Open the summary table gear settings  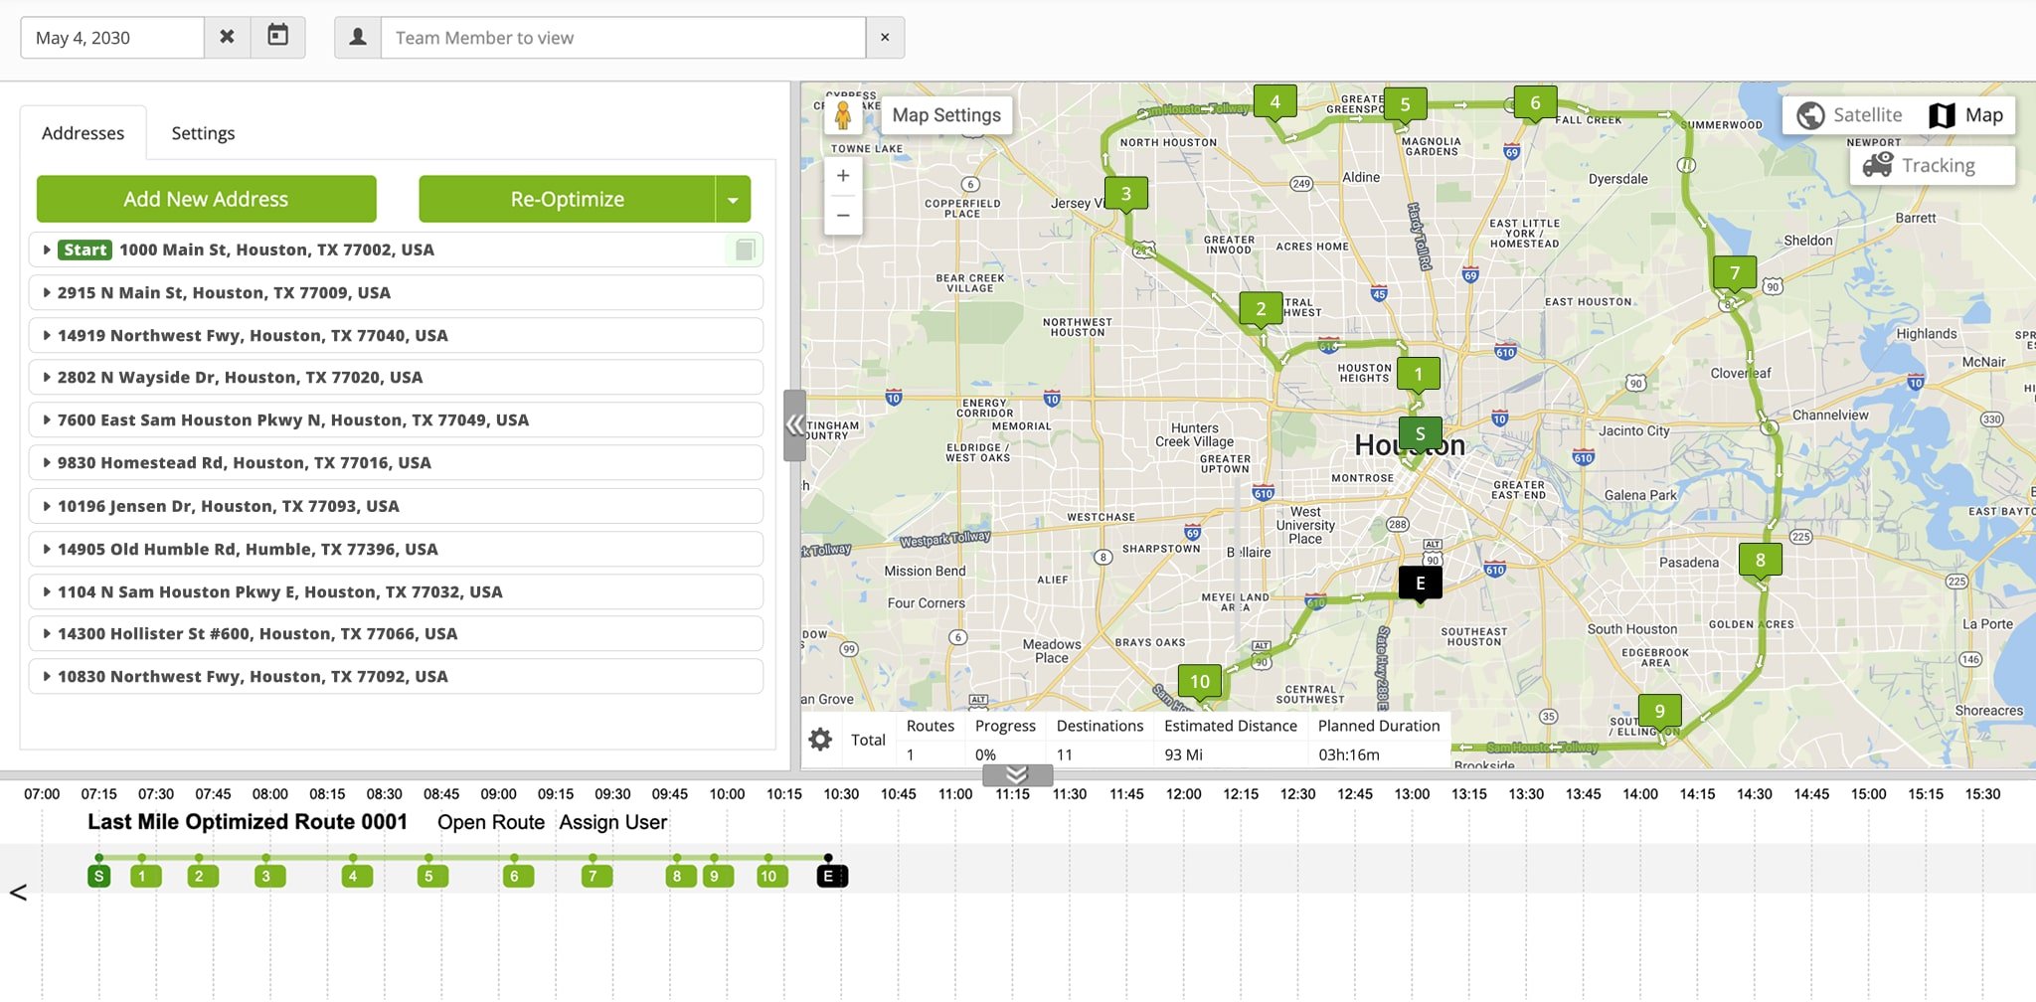820,740
